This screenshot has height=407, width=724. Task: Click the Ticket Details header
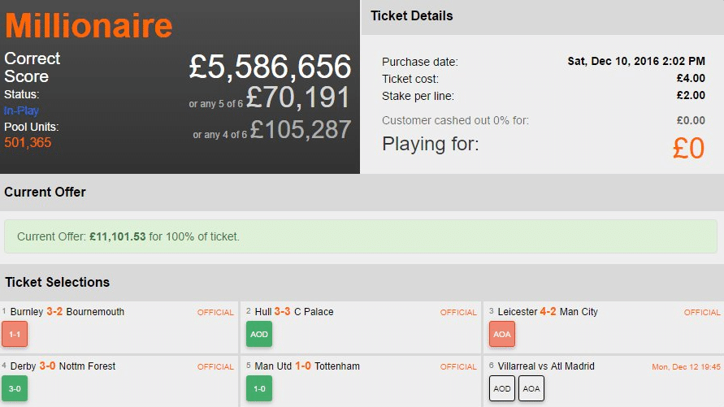coord(412,16)
